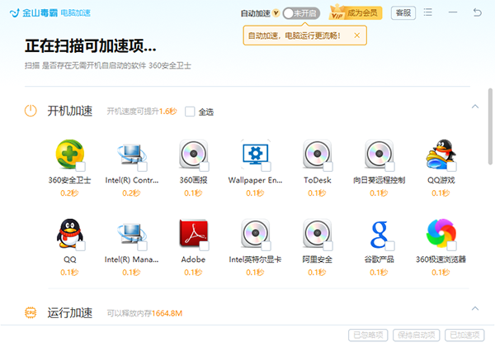
Task: Click the 自动加速,电脑运行更流畅 tooltip text
Action: 295,36
